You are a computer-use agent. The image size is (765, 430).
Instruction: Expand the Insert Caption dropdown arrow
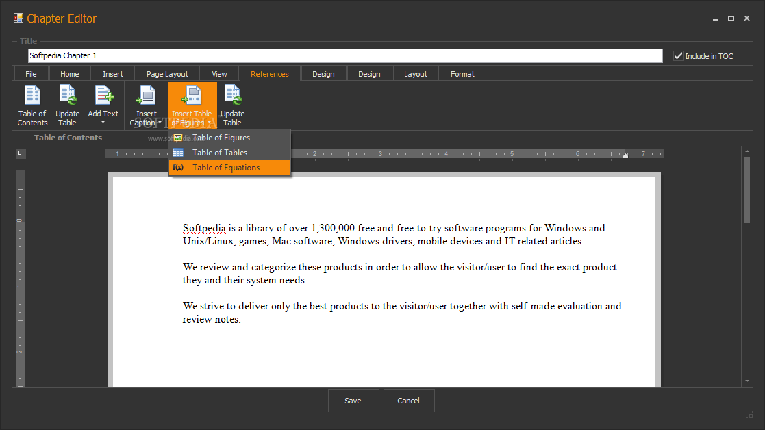pyautogui.click(x=160, y=123)
